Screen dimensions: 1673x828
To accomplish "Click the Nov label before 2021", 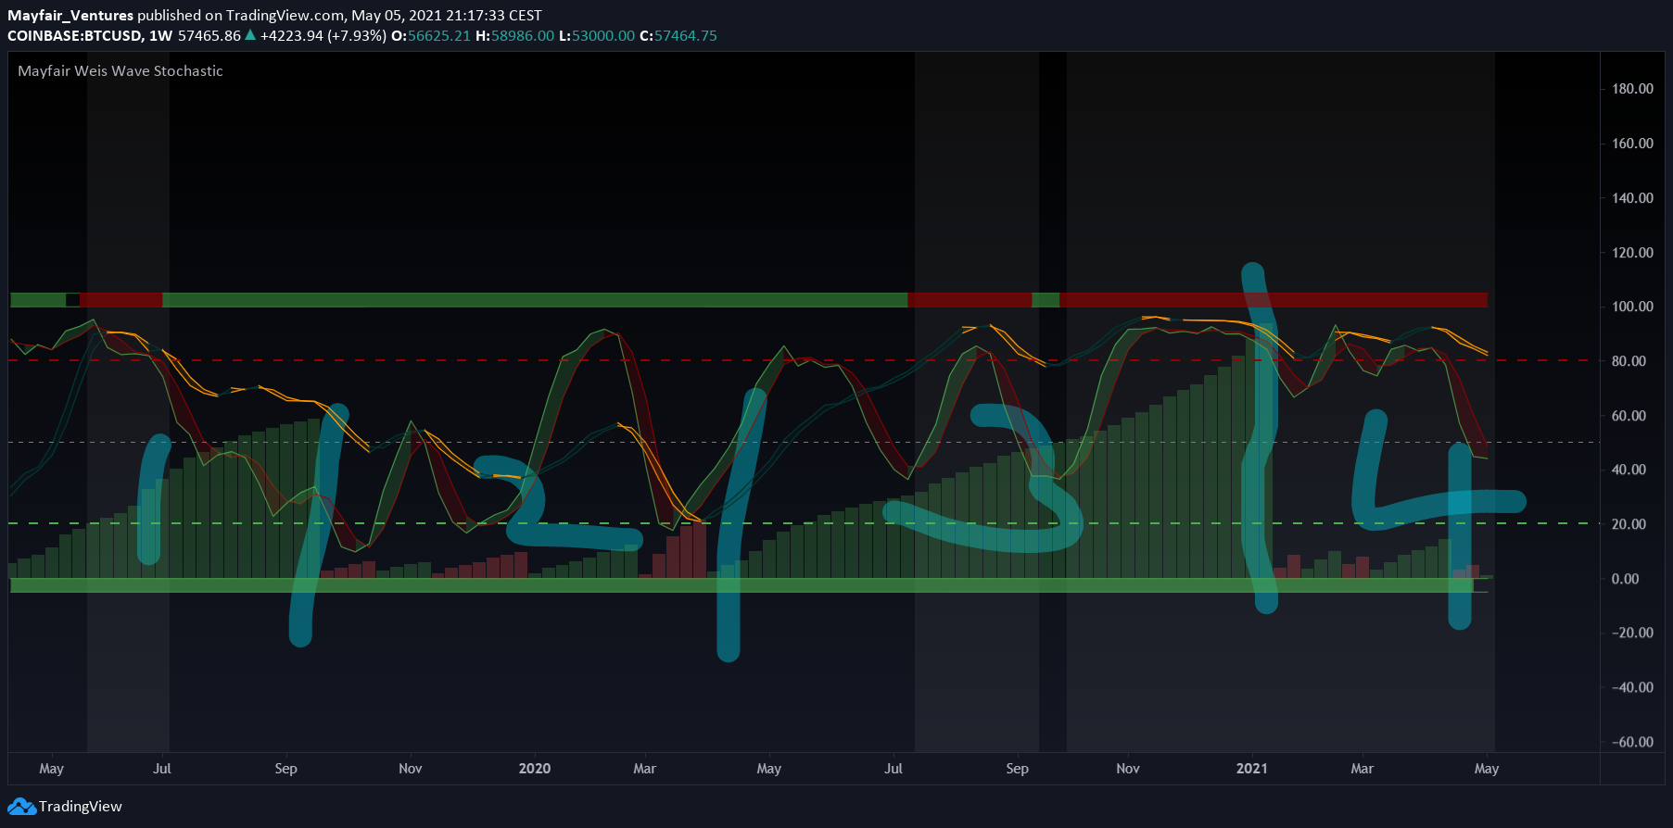I will tap(1128, 769).
